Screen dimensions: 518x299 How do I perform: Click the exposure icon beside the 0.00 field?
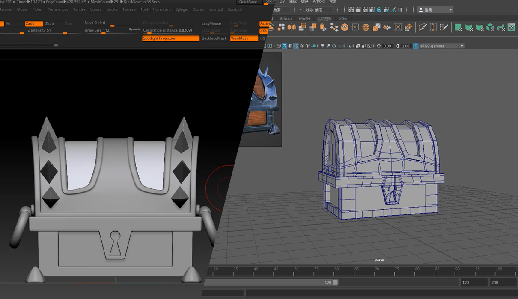(x=378, y=46)
